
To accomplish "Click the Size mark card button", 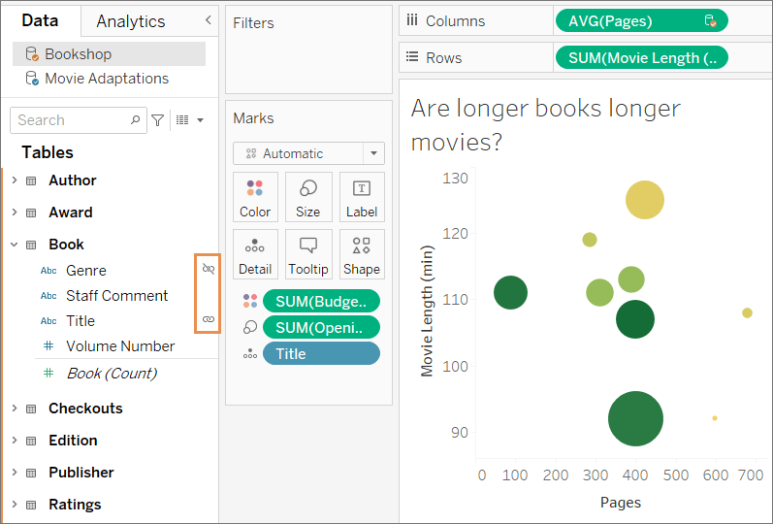I will [307, 197].
